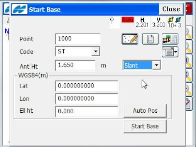196x147 pixels.
Task: Click the third magnifier icon in the background window
Action: point(189,61)
